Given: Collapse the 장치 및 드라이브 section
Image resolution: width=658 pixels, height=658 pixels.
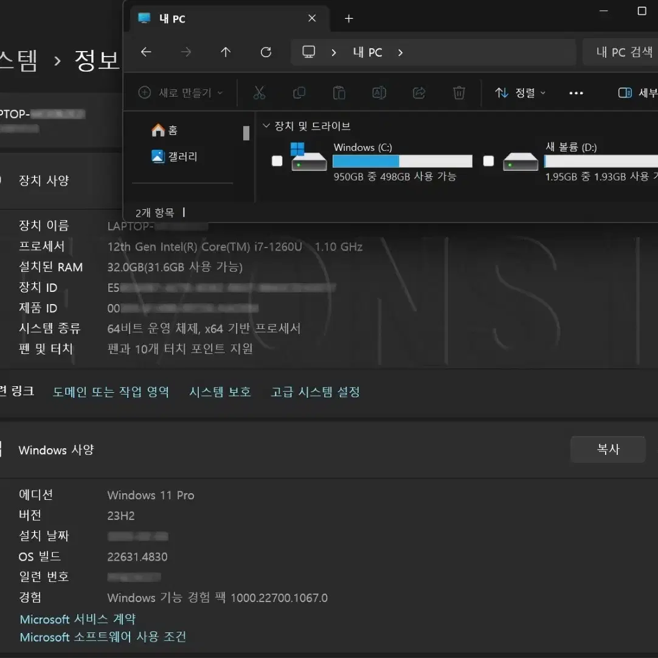Looking at the screenshot, I should tap(266, 125).
